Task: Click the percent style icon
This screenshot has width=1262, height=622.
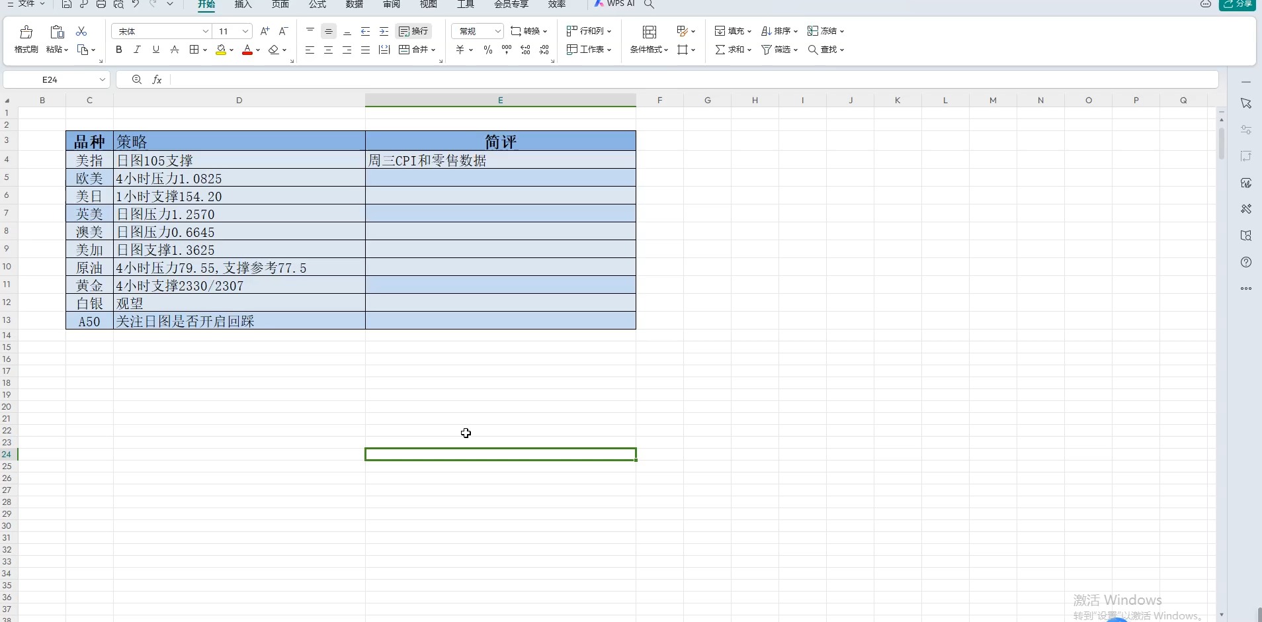Action: tap(488, 50)
